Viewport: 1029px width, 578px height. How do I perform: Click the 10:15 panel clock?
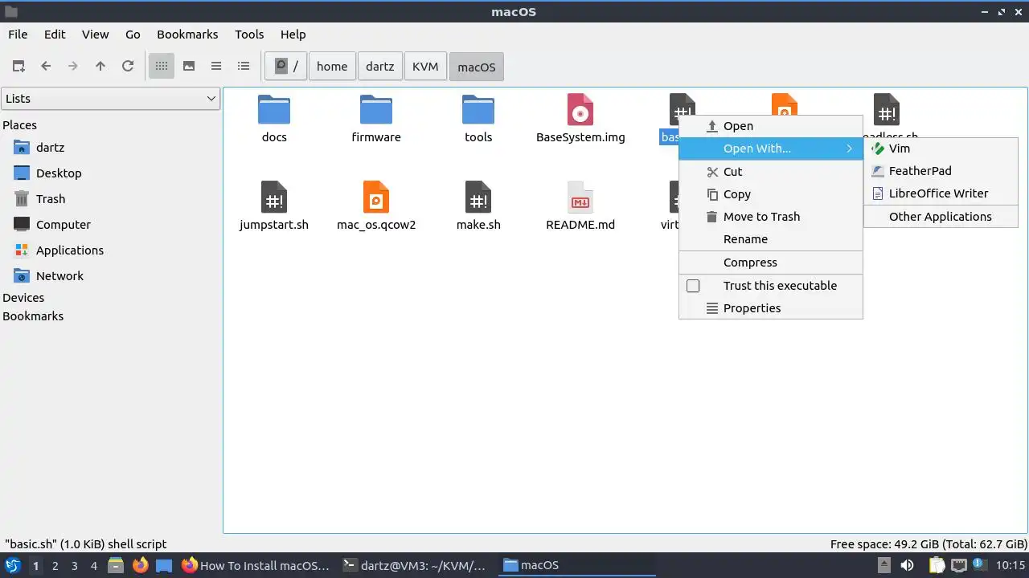[x=1011, y=565]
